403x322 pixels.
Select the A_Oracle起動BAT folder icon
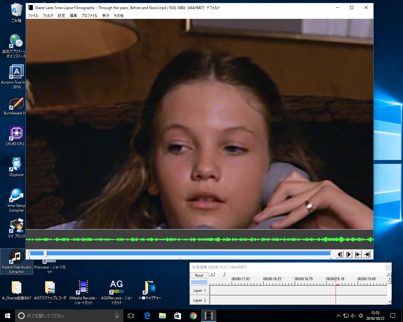[x=17, y=291]
